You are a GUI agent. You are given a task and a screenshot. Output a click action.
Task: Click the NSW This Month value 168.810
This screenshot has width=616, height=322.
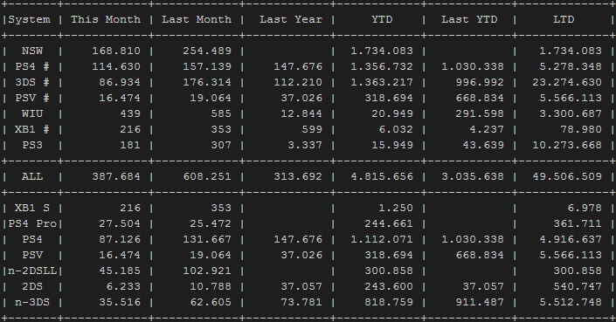point(116,51)
